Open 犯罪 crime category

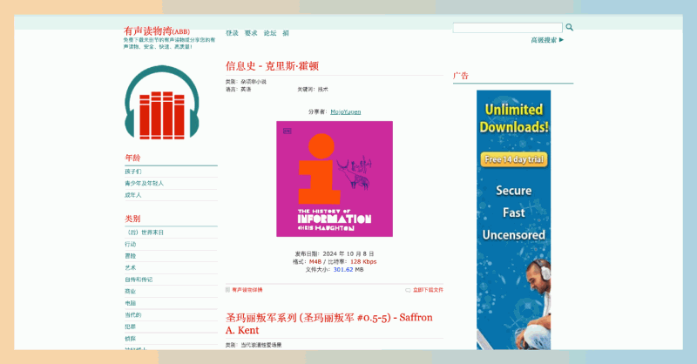[x=130, y=327]
